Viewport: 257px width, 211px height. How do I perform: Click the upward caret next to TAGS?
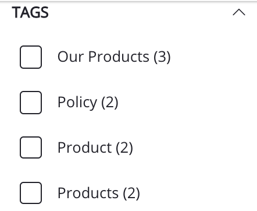[x=239, y=12]
